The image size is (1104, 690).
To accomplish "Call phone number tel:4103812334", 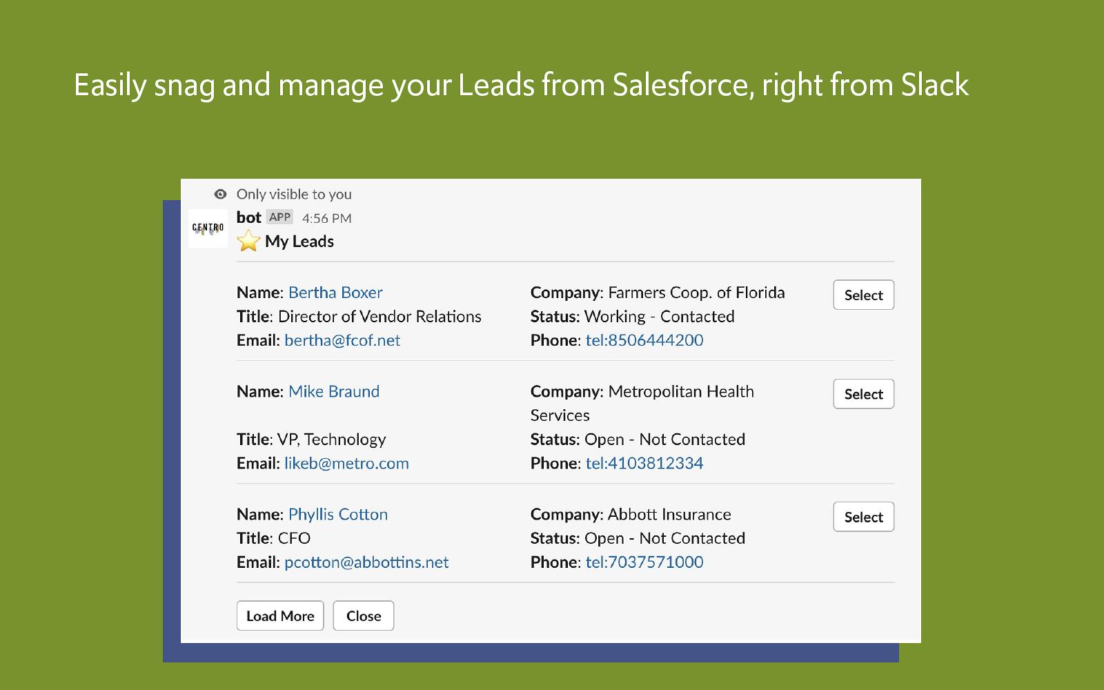I will coord(644,463).
